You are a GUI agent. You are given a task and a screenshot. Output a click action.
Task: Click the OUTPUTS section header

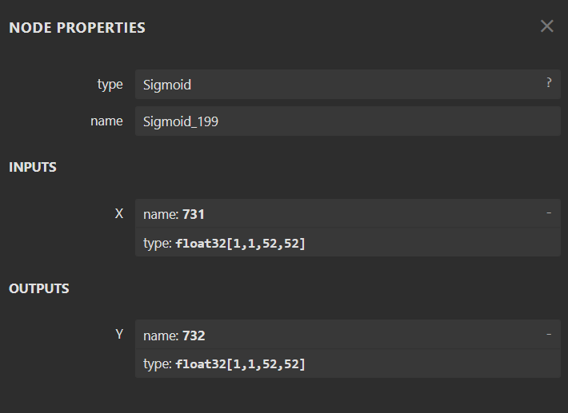tap(39, 288)
